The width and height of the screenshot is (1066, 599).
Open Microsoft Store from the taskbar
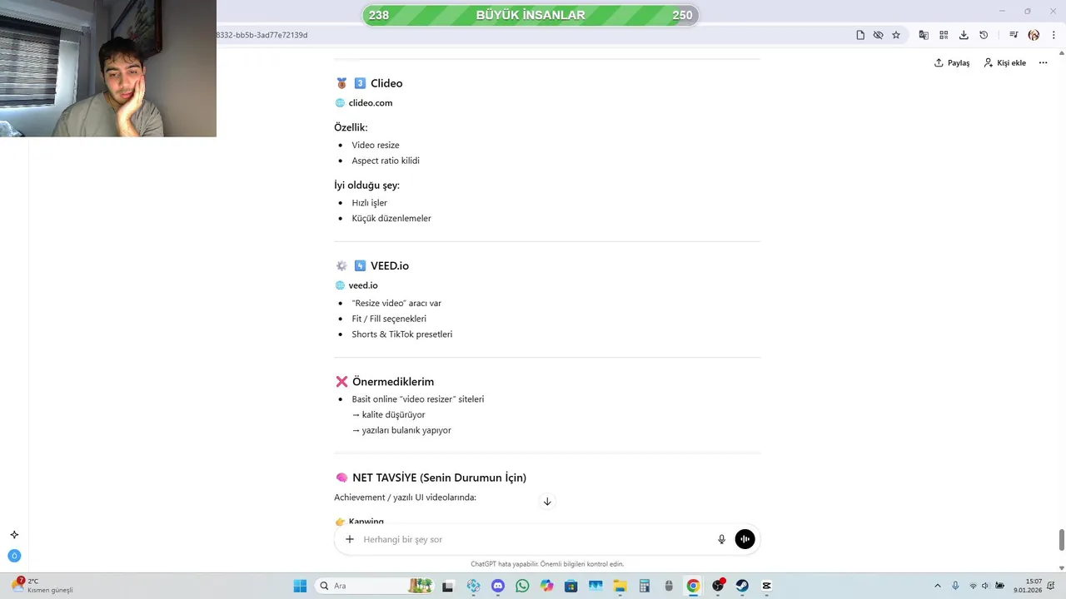[571, 586]
